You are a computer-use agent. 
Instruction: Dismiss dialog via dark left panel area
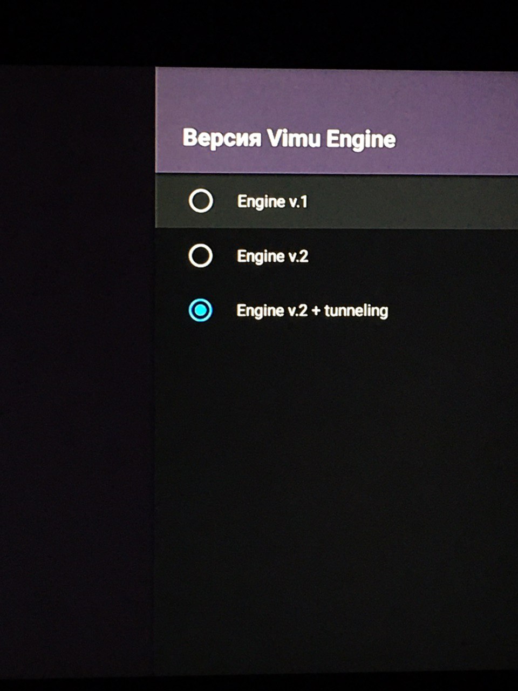tap(77, 367)
